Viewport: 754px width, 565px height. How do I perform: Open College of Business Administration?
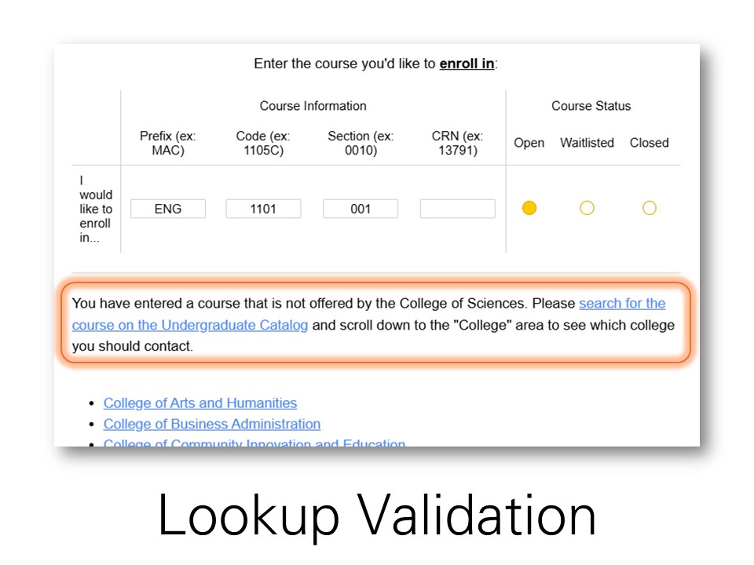211,424
